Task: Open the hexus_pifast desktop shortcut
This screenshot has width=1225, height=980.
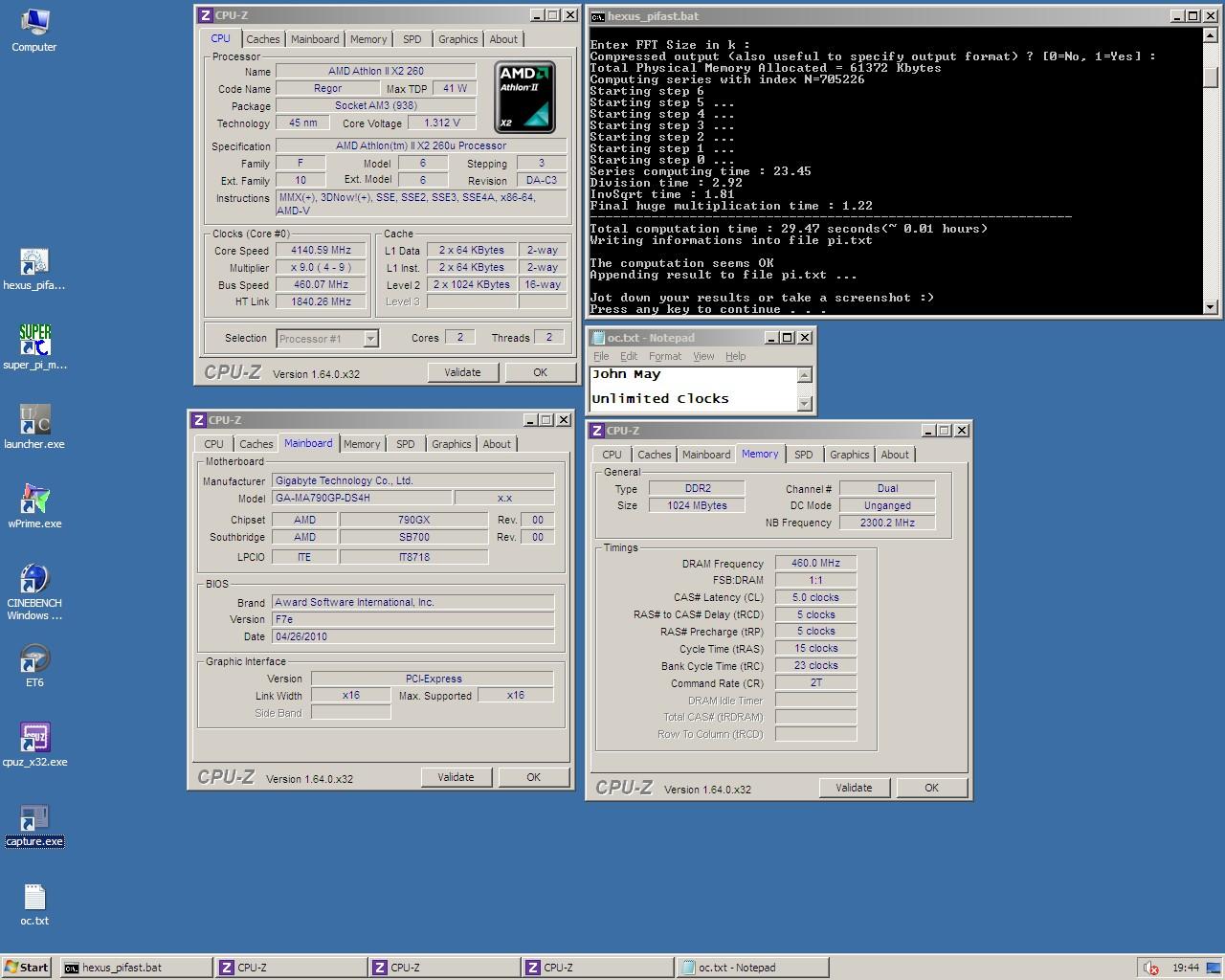Action: coord(34,270)
